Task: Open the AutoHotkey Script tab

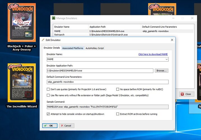Action: point(94,48)
